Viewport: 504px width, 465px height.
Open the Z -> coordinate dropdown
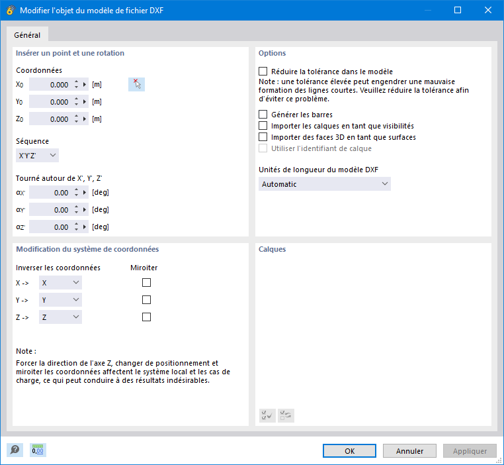coord(60,317)
